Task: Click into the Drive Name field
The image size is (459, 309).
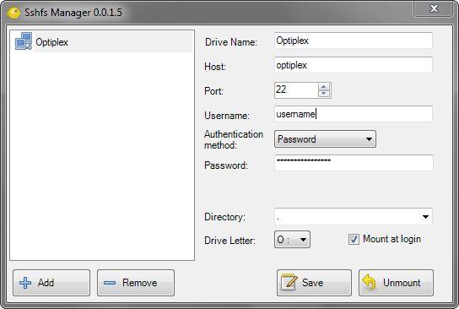Action: (354, 41)
